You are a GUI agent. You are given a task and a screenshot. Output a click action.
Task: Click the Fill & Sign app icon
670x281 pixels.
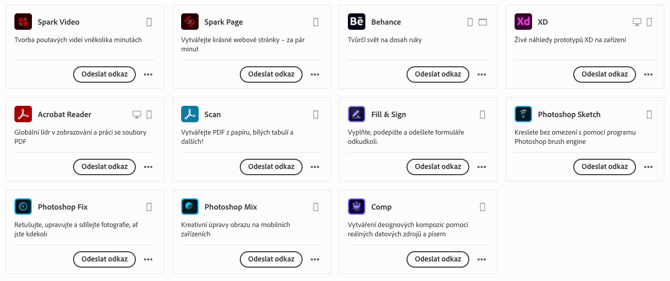click(357, 115)
